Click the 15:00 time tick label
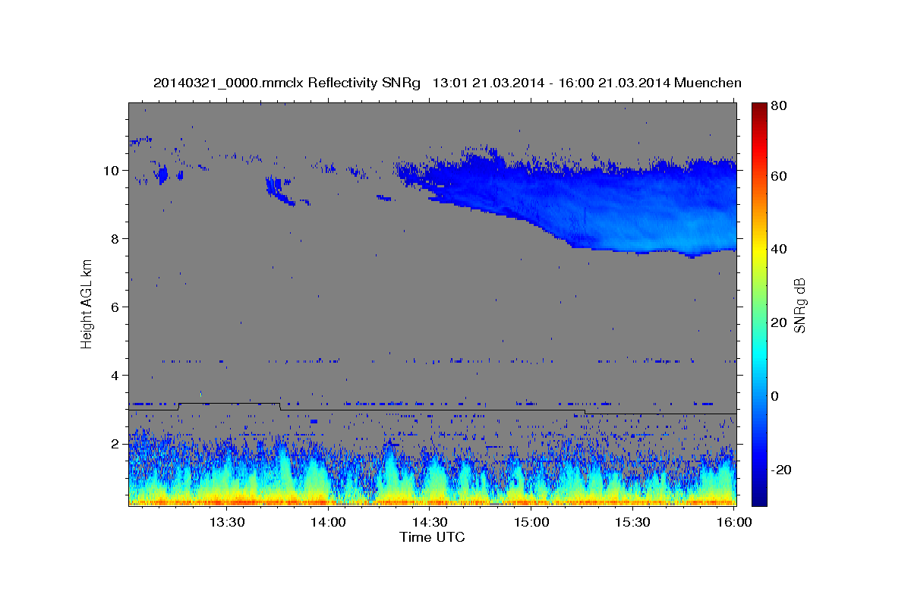This screenshot has width=911, height=607. 531,522
